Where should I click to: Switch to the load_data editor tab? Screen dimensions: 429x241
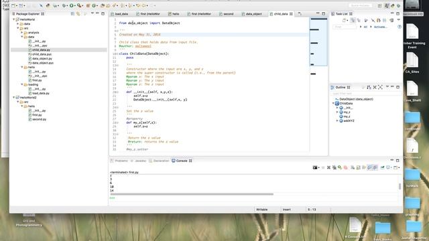(x=119, y=13)
